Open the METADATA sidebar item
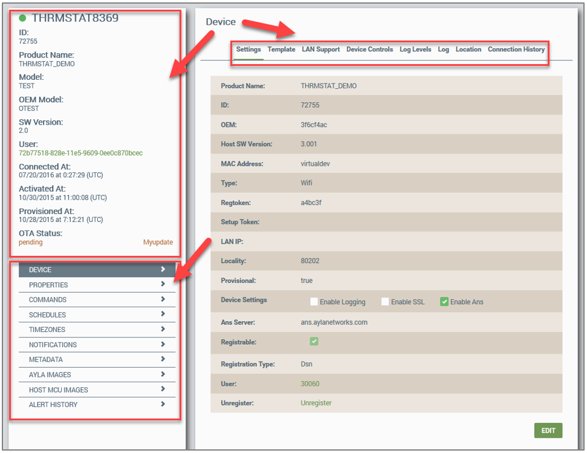 tap(97, 360)
